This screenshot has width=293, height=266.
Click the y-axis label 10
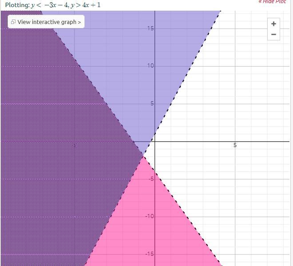pos(150,66)
